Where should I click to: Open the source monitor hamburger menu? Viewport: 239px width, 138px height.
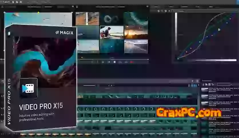click(2, 7)
